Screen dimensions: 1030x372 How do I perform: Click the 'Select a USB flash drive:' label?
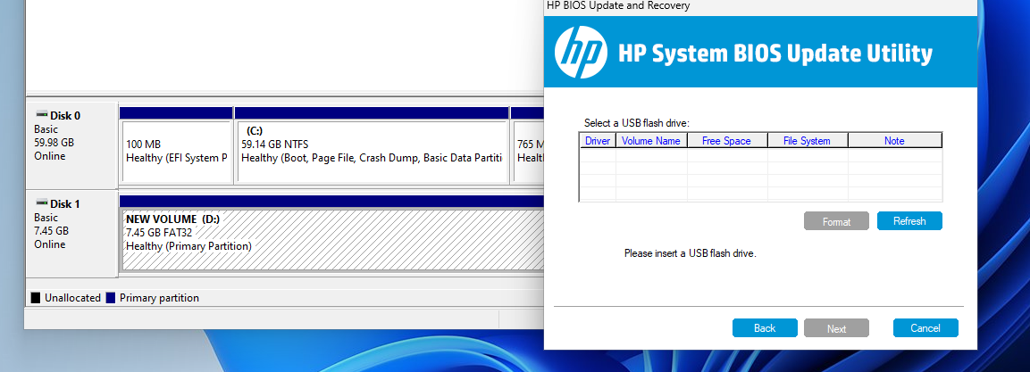pyautogui.click(x=637, y=123)
